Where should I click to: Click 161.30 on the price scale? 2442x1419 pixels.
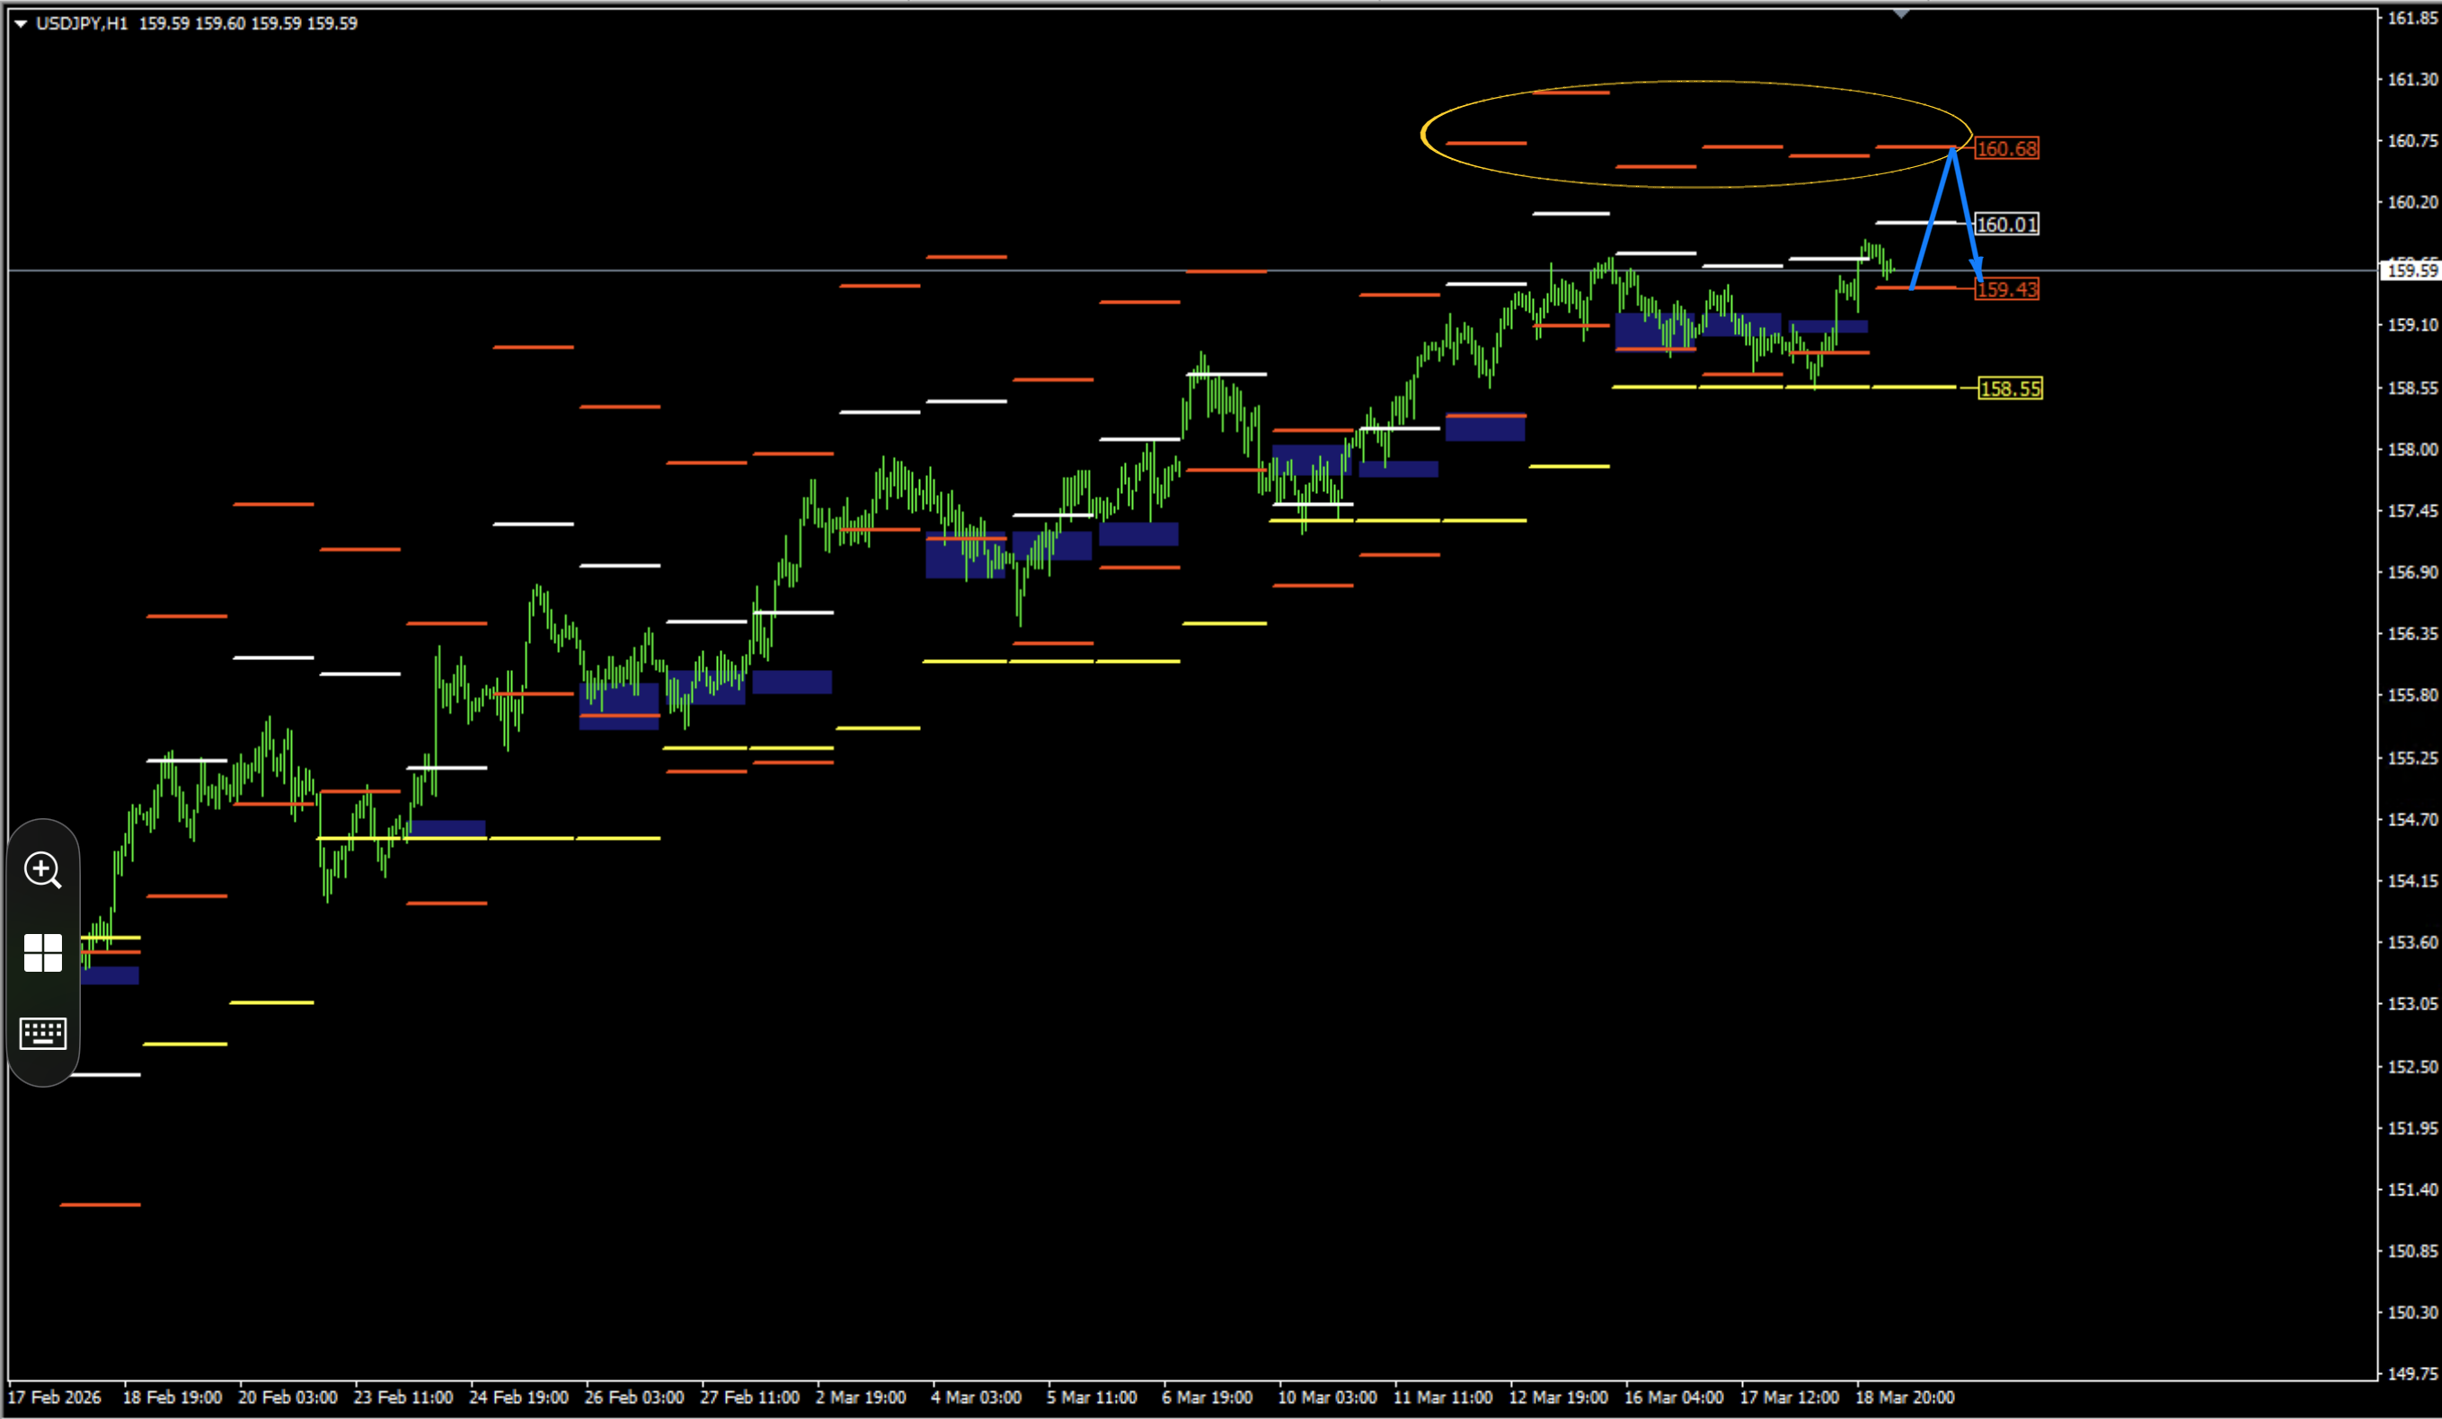pos(2412,79)
